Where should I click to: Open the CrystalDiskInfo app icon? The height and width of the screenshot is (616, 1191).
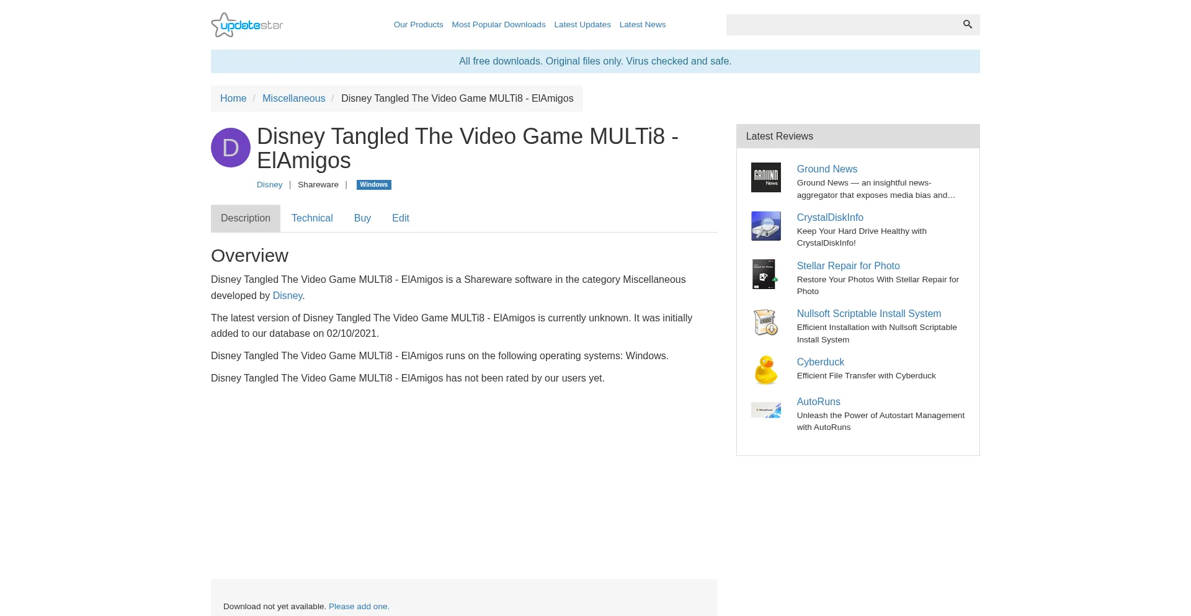tap(766, 226)
